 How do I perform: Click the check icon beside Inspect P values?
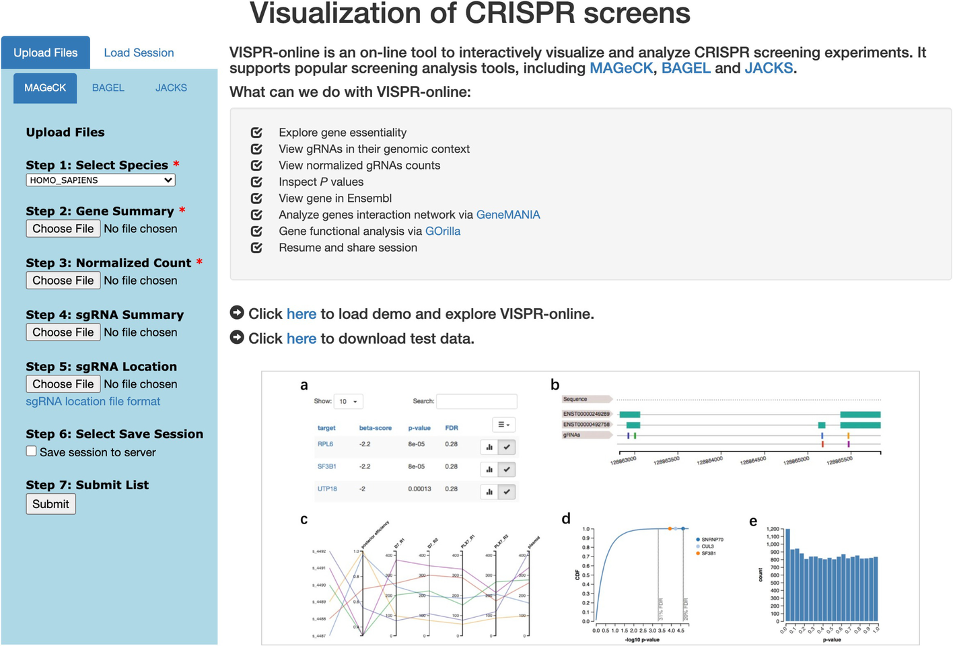point(256,182)
